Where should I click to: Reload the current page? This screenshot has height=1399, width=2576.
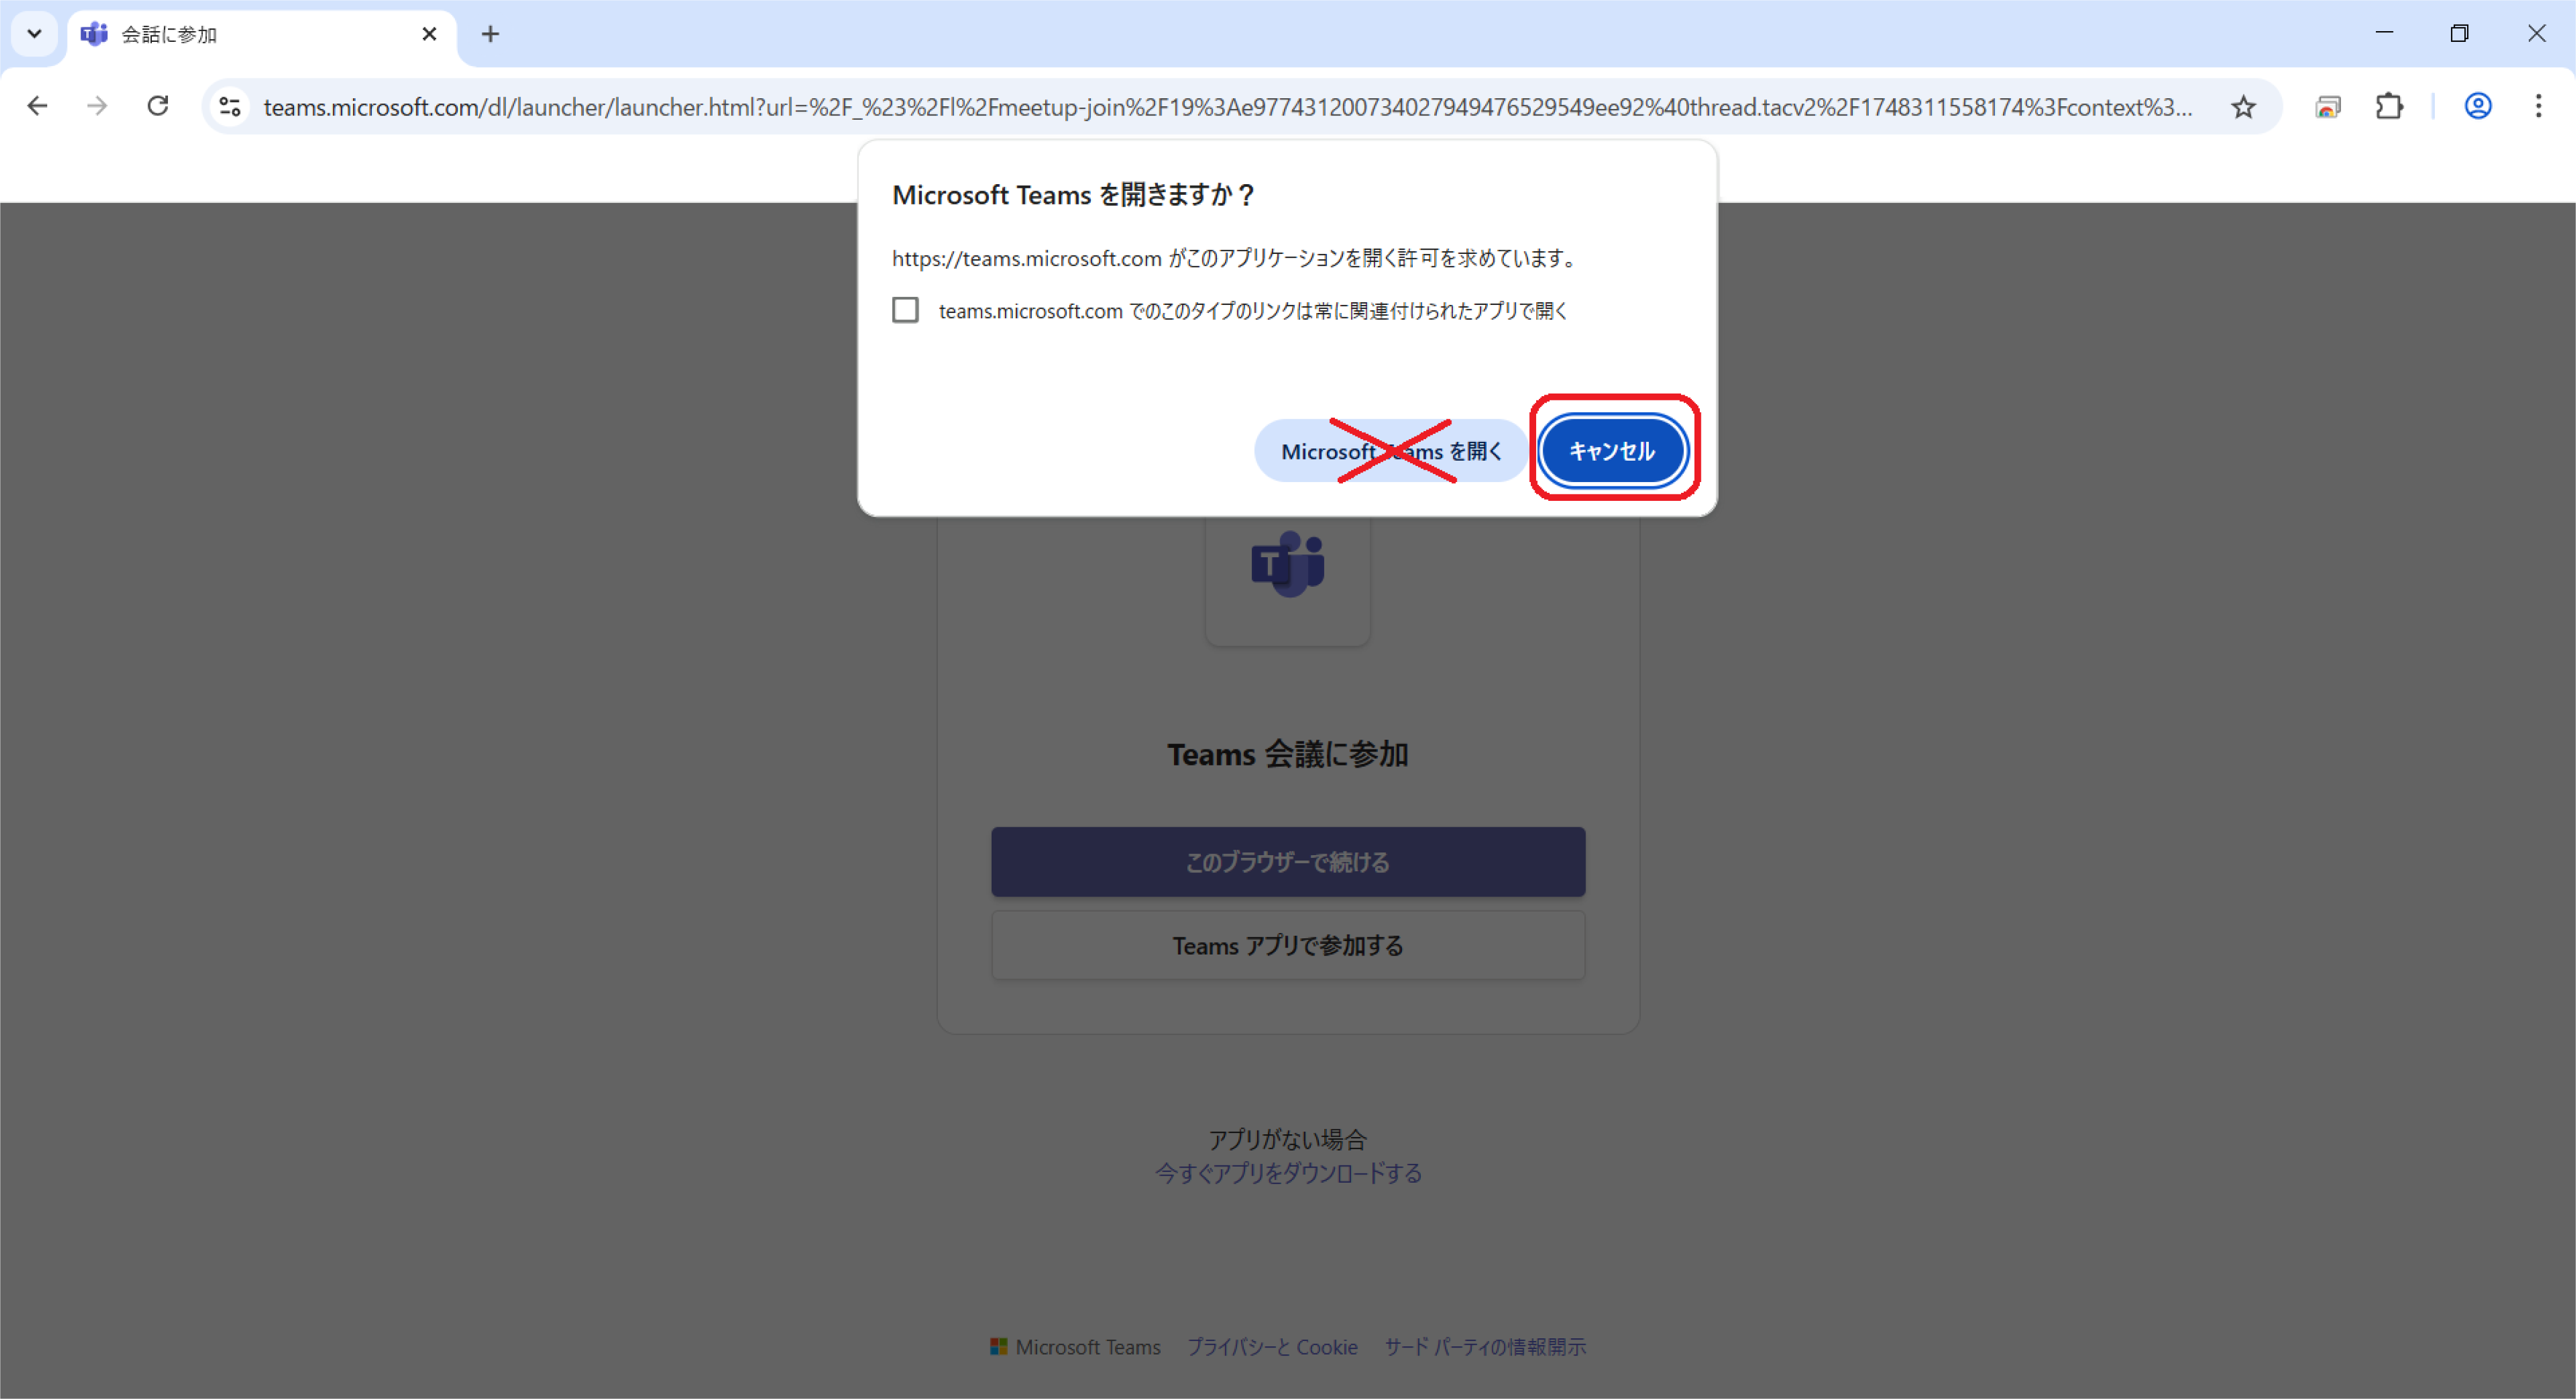pos(158,106)
